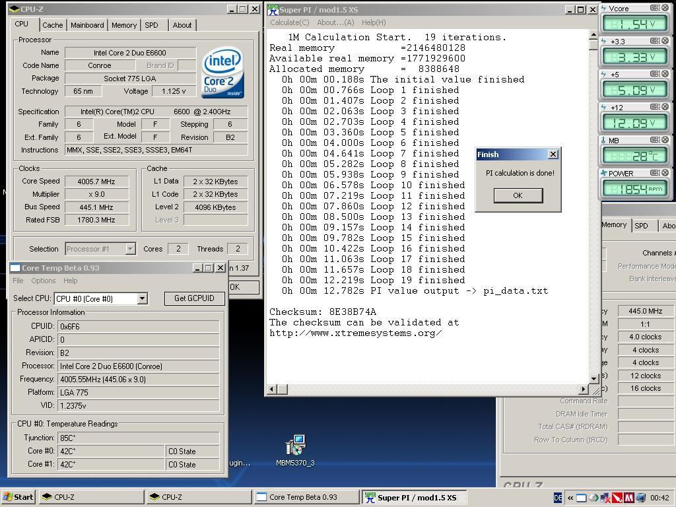This screenshot has height=507, width=676.
Task: Click the Super PI title bar icon
Action: [273, 9]
